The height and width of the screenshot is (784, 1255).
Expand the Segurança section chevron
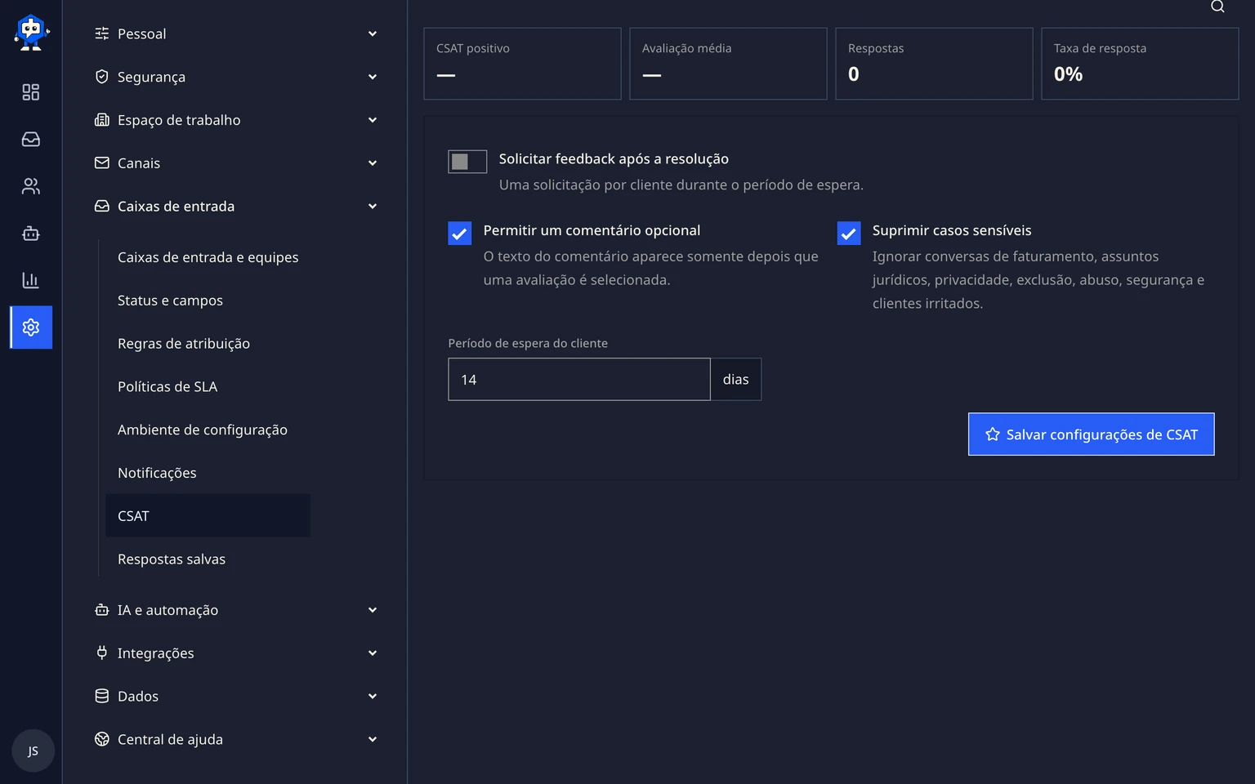pyautogui.click(x=373, y=77)
